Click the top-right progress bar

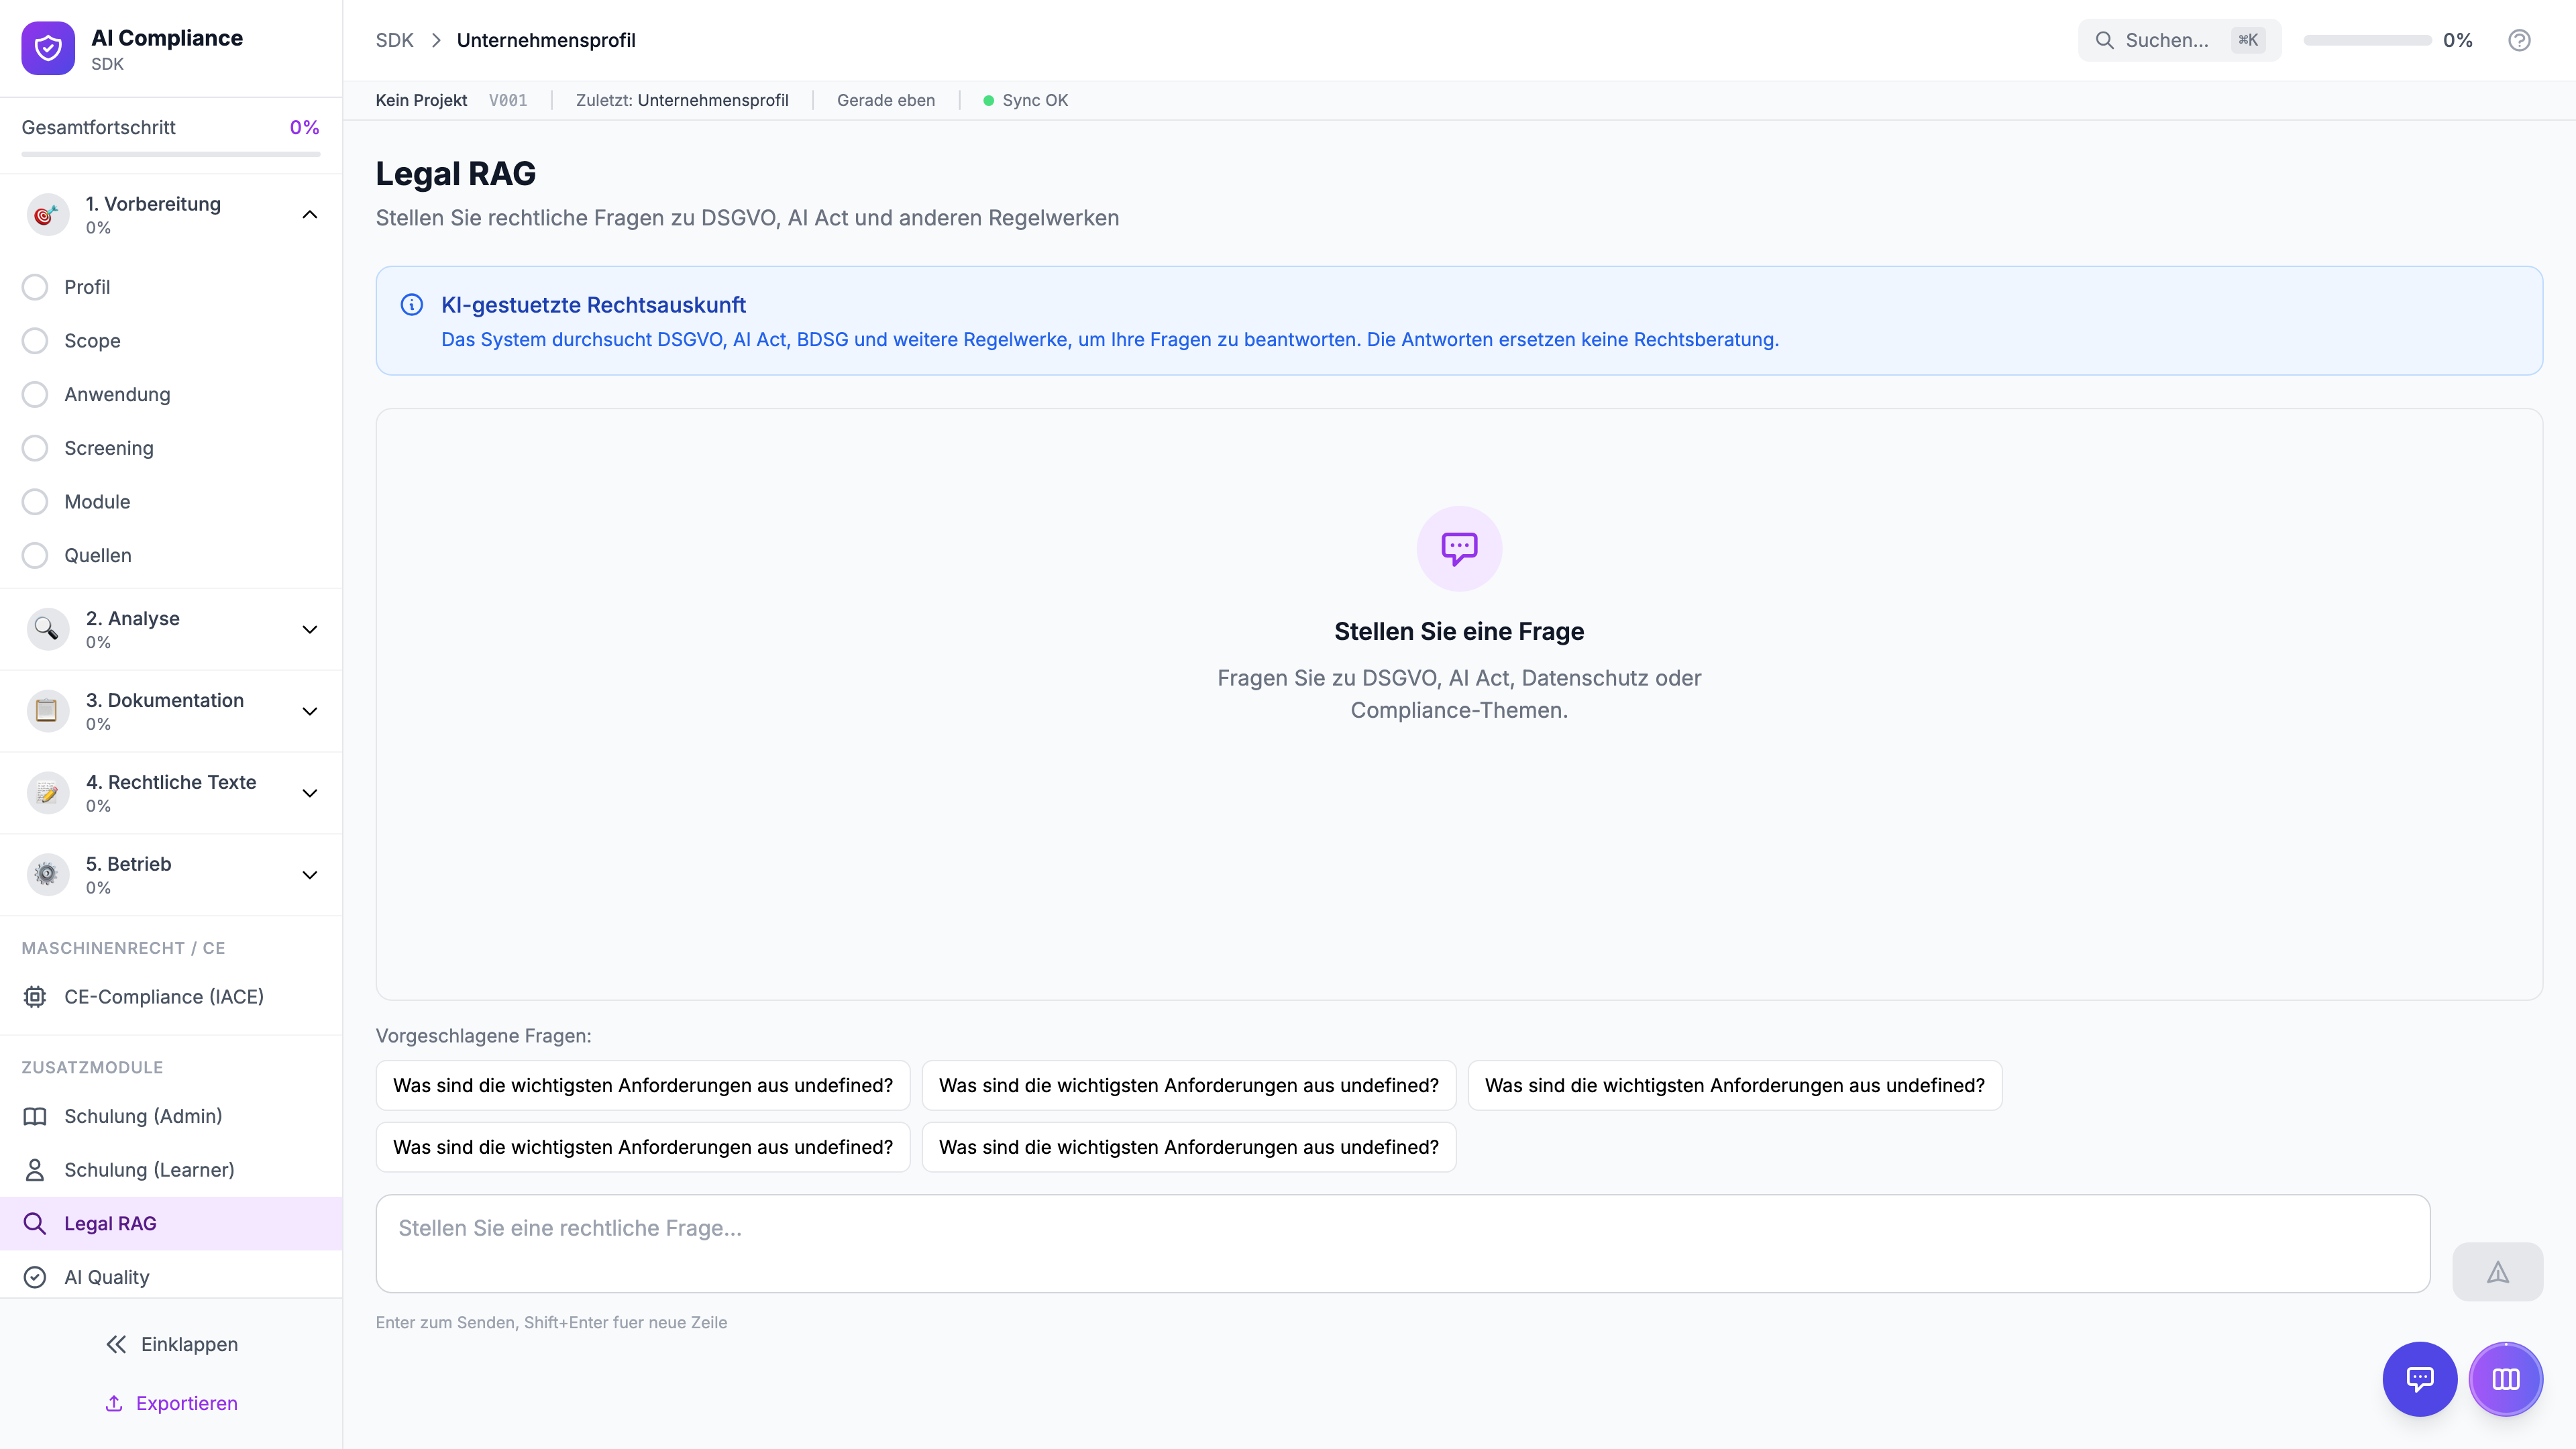2367,40
